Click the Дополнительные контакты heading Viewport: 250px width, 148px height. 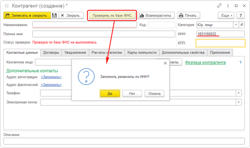pyautogui.click(x=32, y=71)
